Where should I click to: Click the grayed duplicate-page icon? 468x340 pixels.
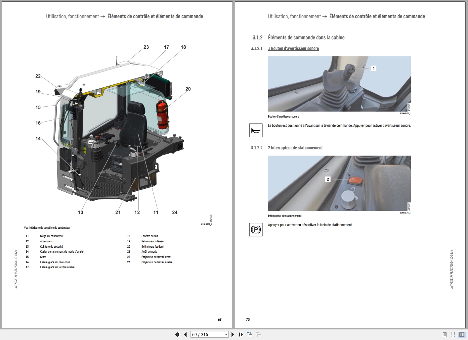pos(258,334)
